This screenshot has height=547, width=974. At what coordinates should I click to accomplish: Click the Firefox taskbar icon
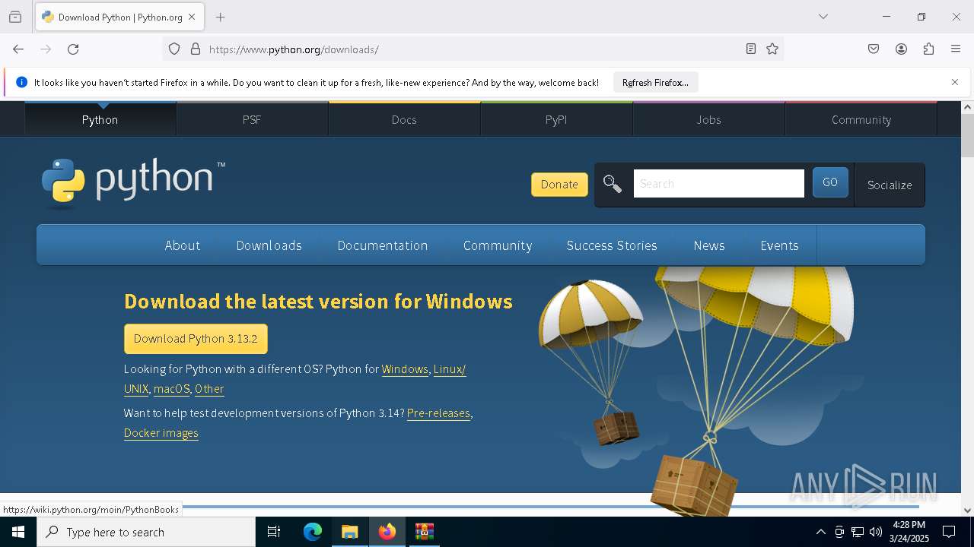(387, 532)
